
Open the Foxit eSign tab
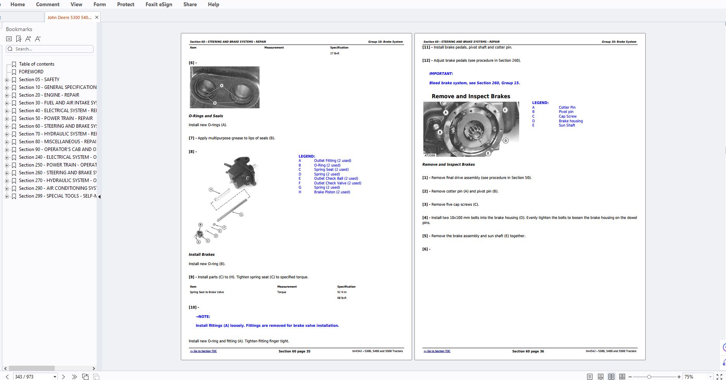click(159, 4)
